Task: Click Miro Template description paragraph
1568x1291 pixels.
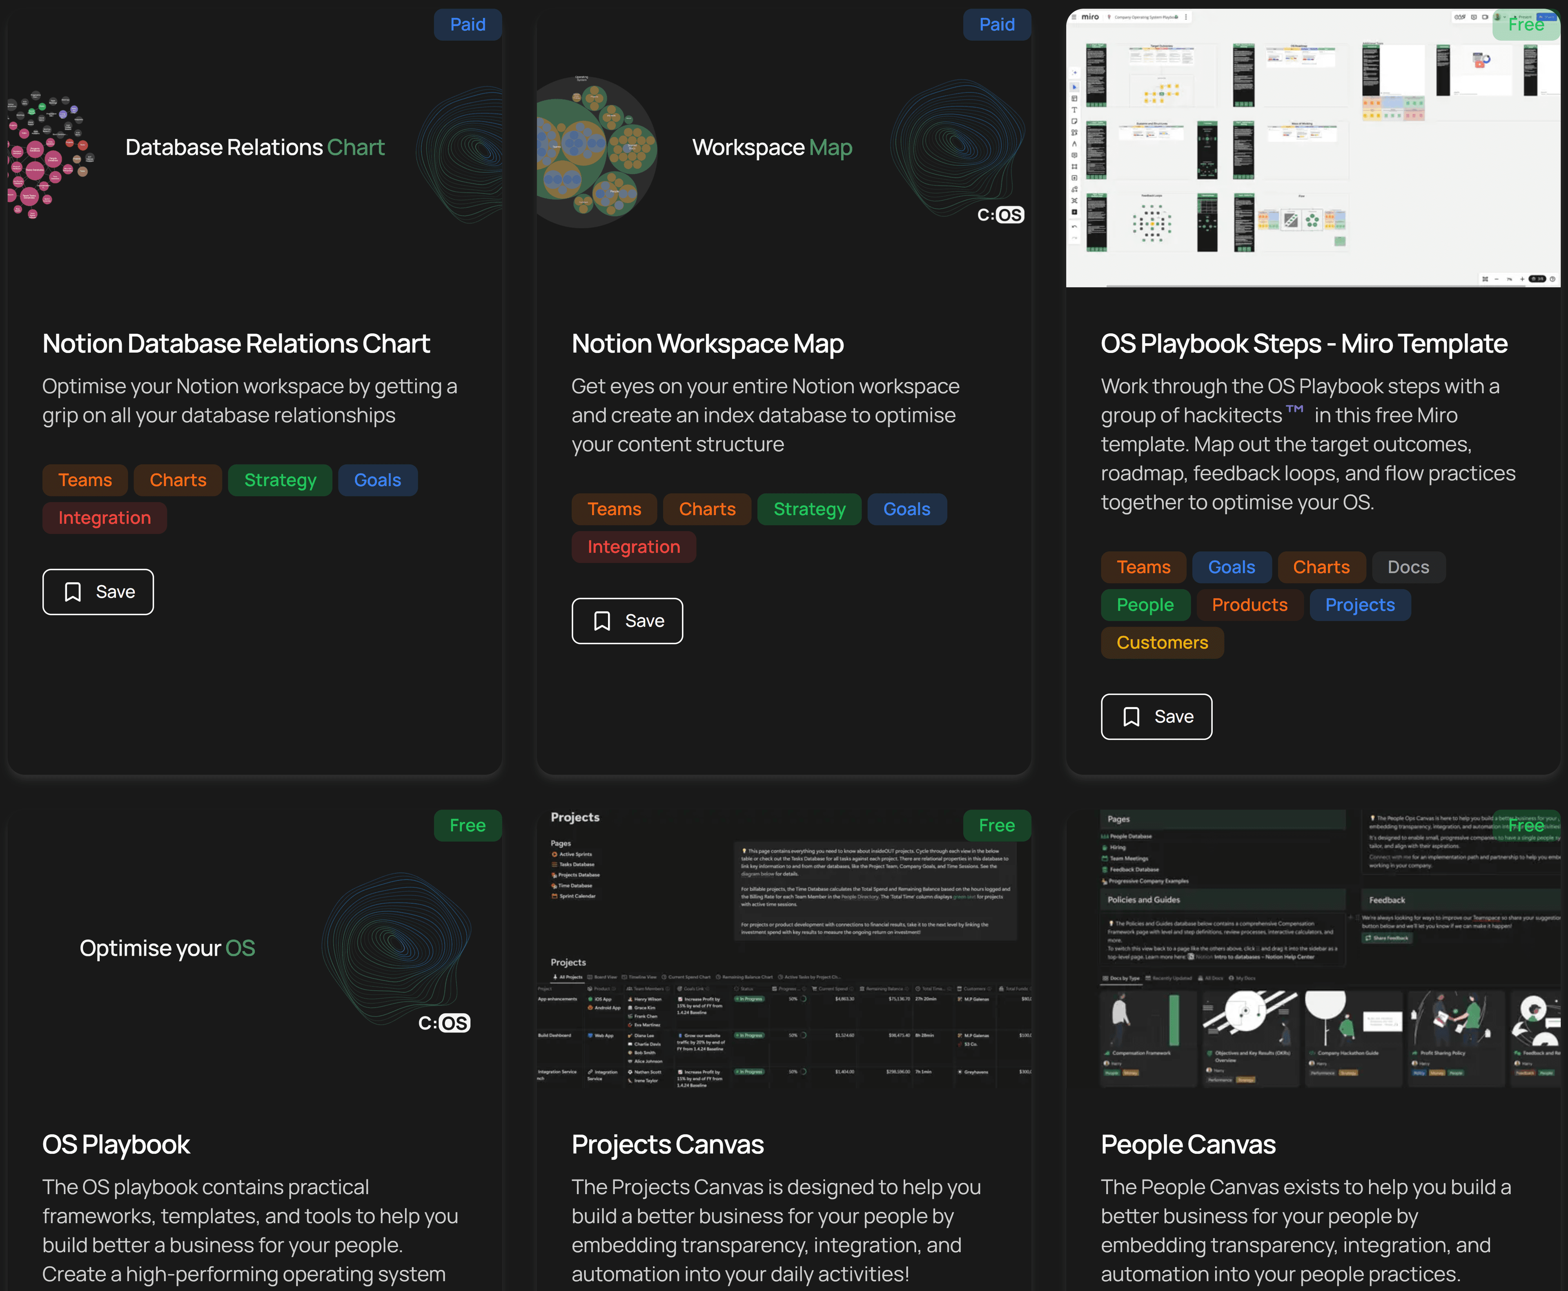Action: (1308, 444)
